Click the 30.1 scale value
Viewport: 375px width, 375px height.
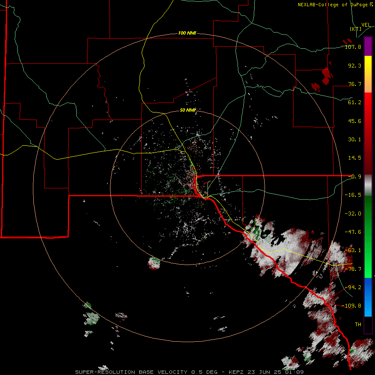click(355, 140)
